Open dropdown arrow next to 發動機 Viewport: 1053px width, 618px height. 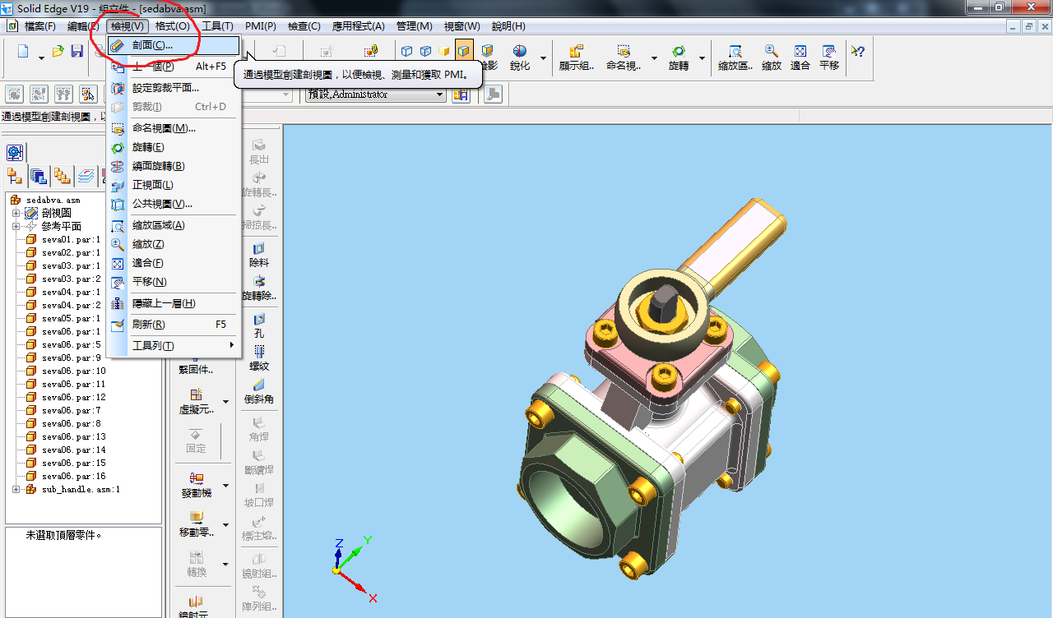(225, 486)
